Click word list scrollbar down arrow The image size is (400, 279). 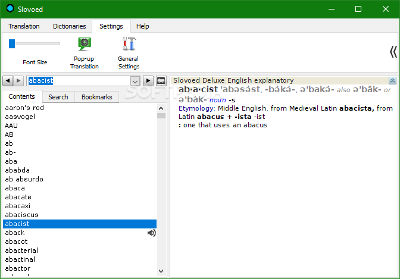[x=161, y=271]
